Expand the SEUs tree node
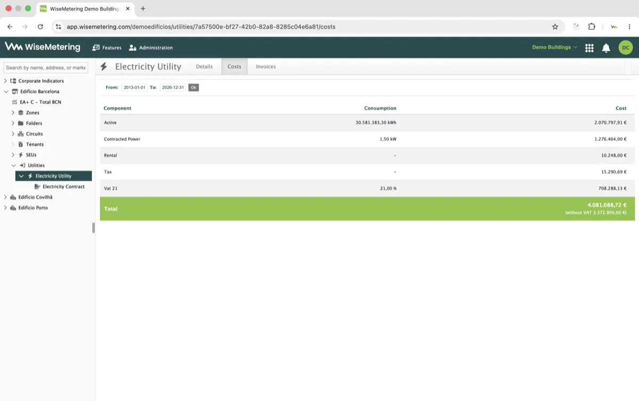The width and height of the screenshot is (639, 401). tap(13, 155)
